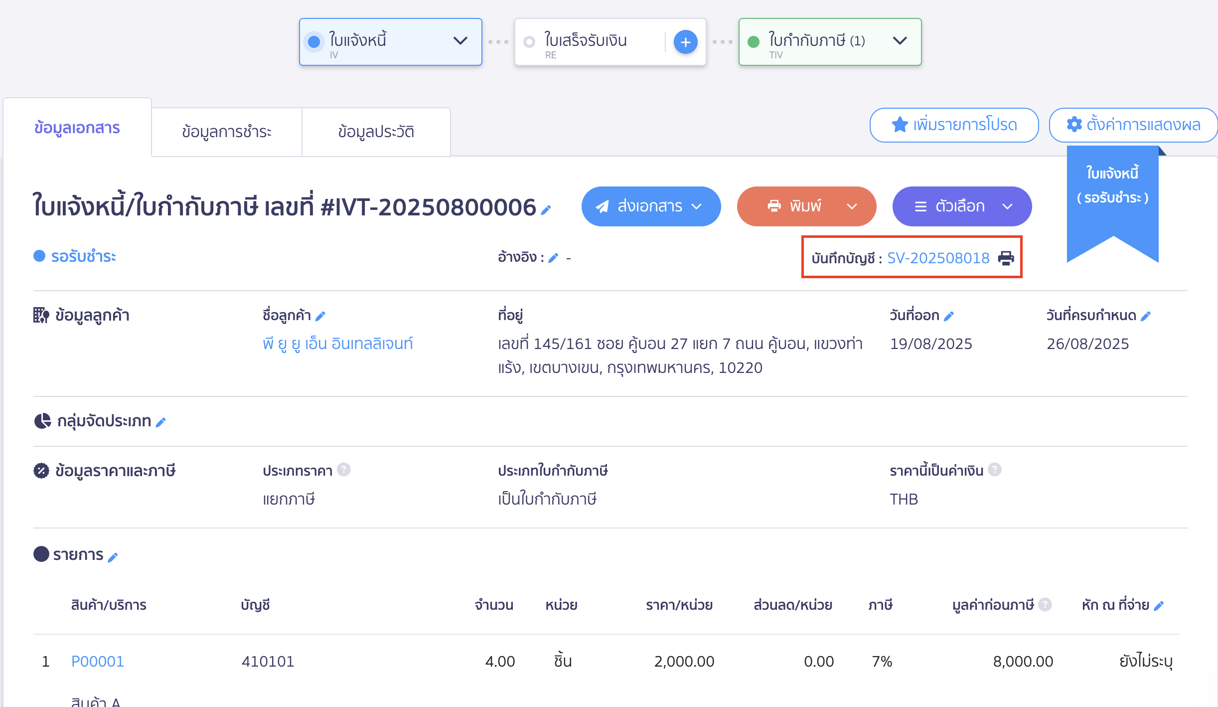
Task: Click เป็นใบกำกับภาษี tax invoice type value
Action: (x=547, y=499)
